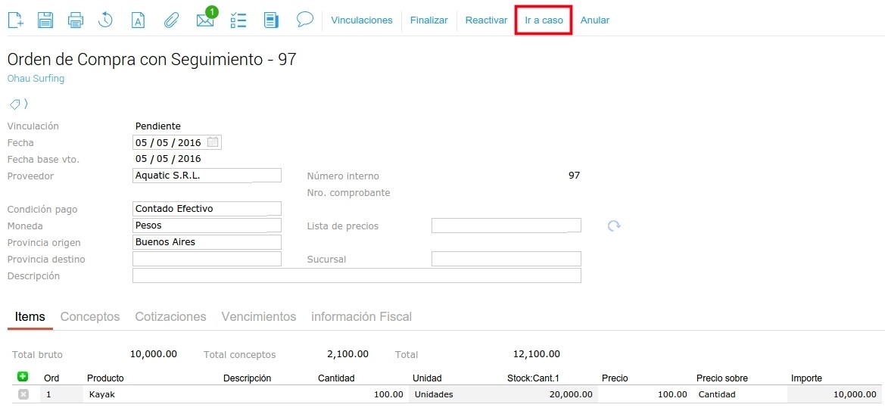Switch to the Conceptos tab
This screenshot has height=417, width=885.
tap(90, 317)
